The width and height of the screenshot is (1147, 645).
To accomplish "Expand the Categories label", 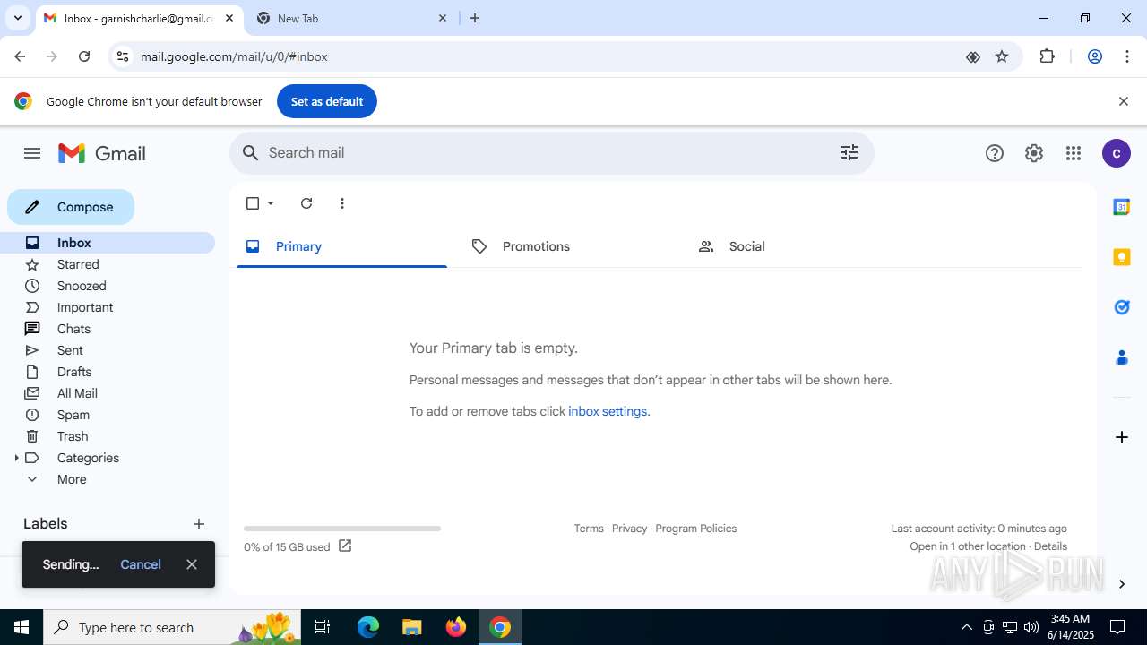I will click(x=16, y=458).
